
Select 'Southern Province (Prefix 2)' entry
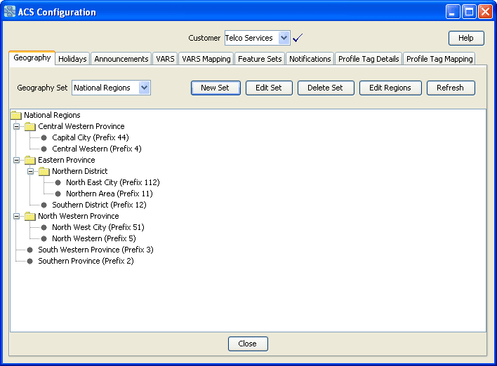coord(86,262)
